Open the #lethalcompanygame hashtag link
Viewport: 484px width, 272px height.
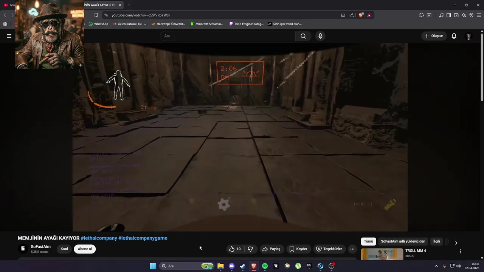(x=143, y=238)
